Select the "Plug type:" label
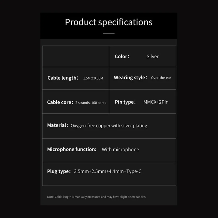 pyautogui.click(x=59, y=171)
